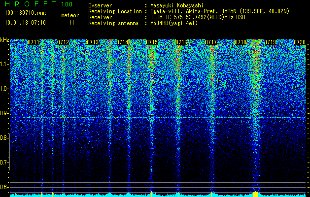Click the 0.6 kHz axis label
310x197 pixels.
[4, 187]
